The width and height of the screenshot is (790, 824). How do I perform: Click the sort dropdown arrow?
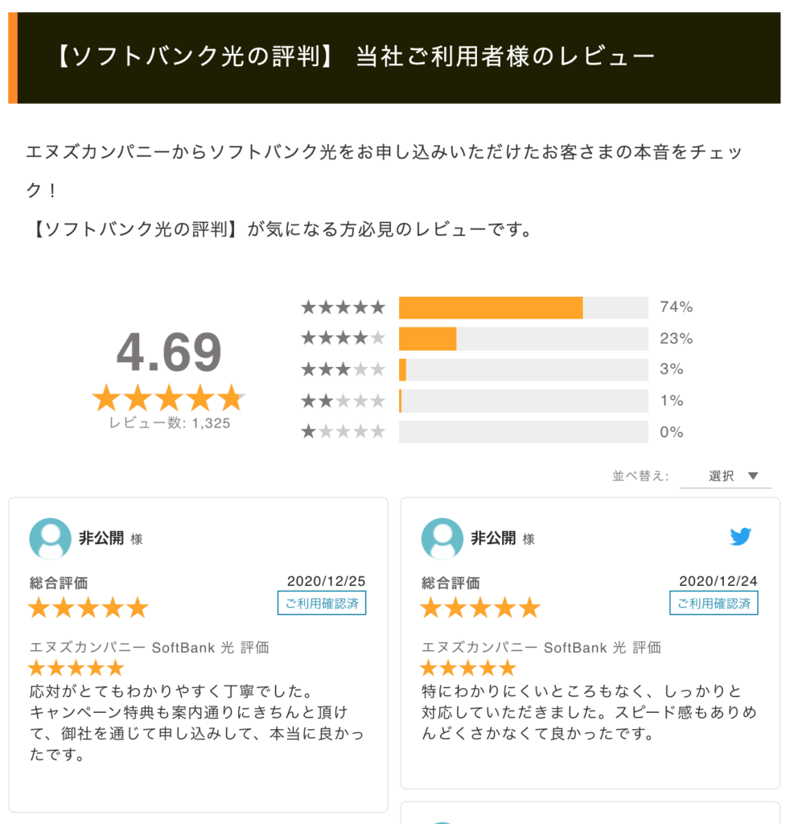pyautogui.click(x=753, y=476)
